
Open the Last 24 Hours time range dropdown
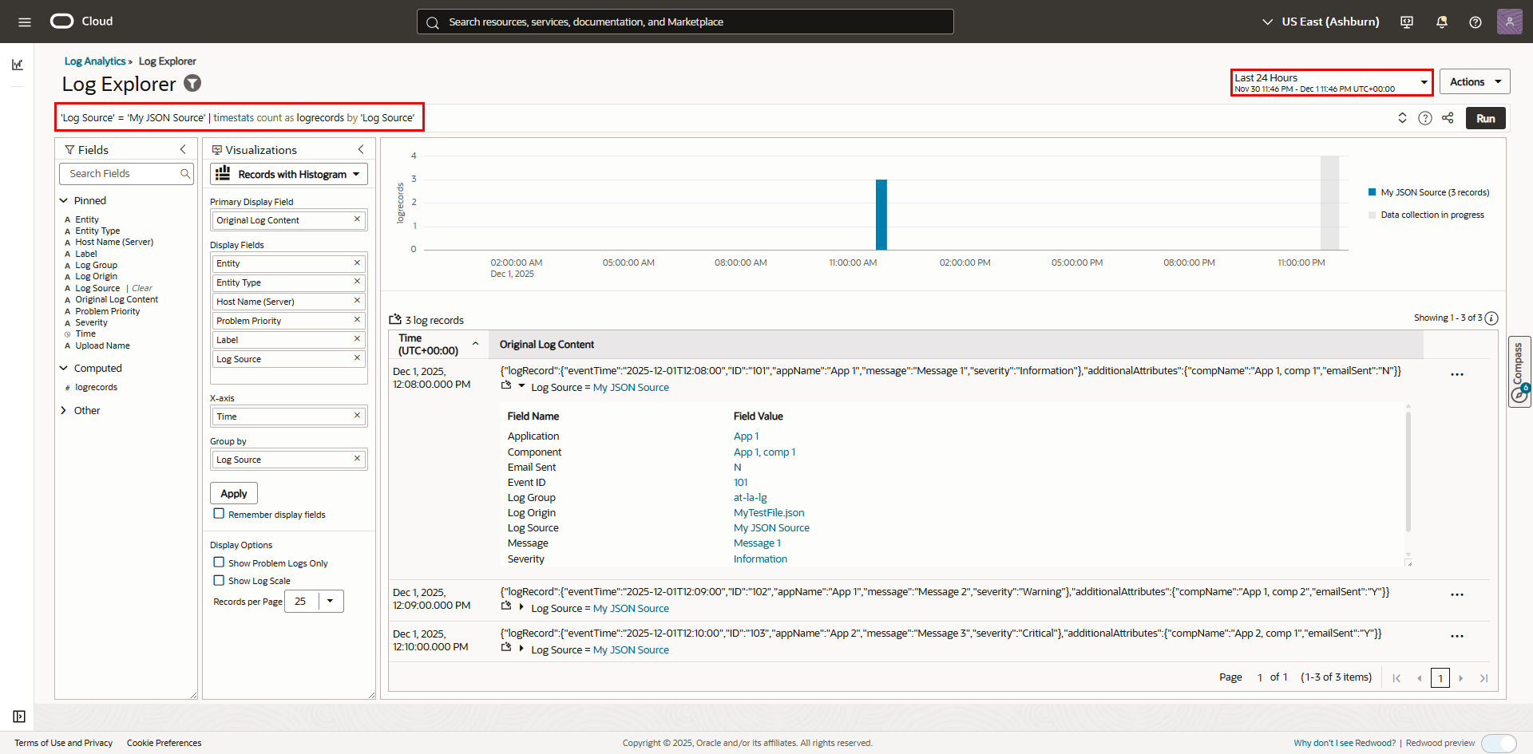[1331, 82]
